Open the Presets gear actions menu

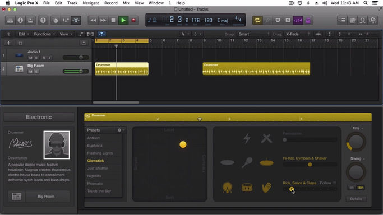coord(121,130)
